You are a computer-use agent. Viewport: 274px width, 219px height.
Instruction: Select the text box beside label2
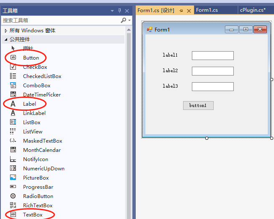pos(213,71)
